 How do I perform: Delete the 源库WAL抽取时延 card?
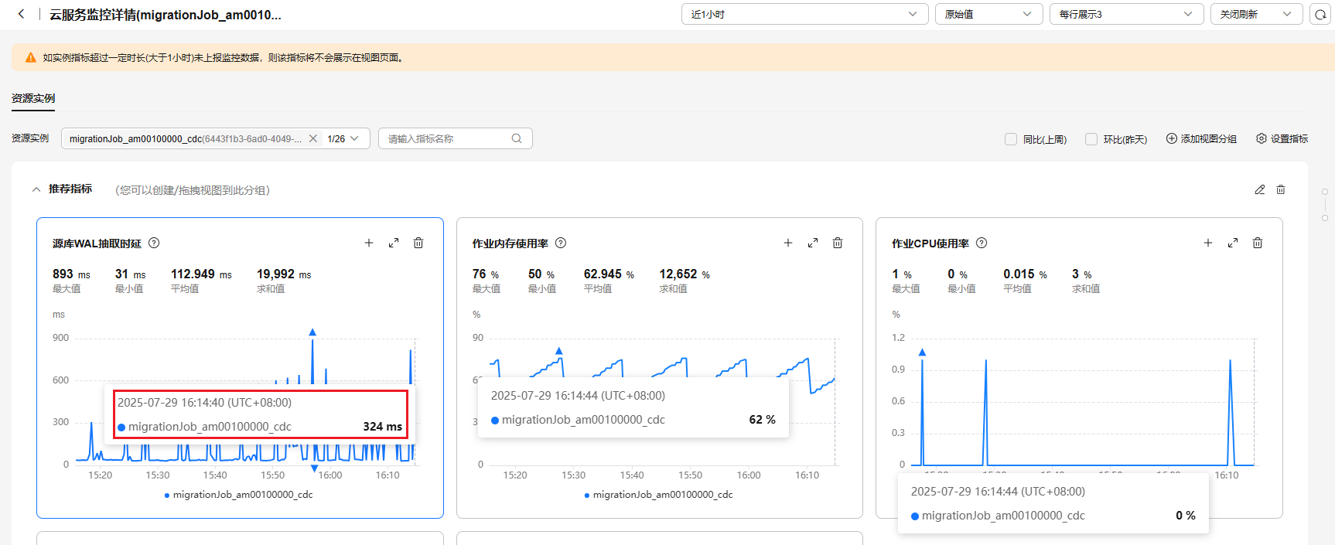pos(418,243)
